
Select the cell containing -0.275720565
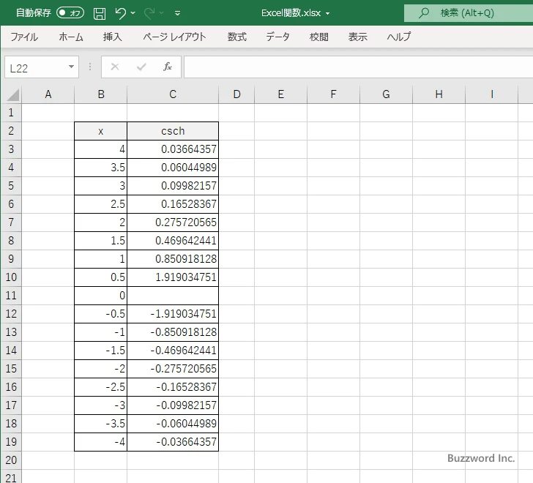tap(173, 369)
